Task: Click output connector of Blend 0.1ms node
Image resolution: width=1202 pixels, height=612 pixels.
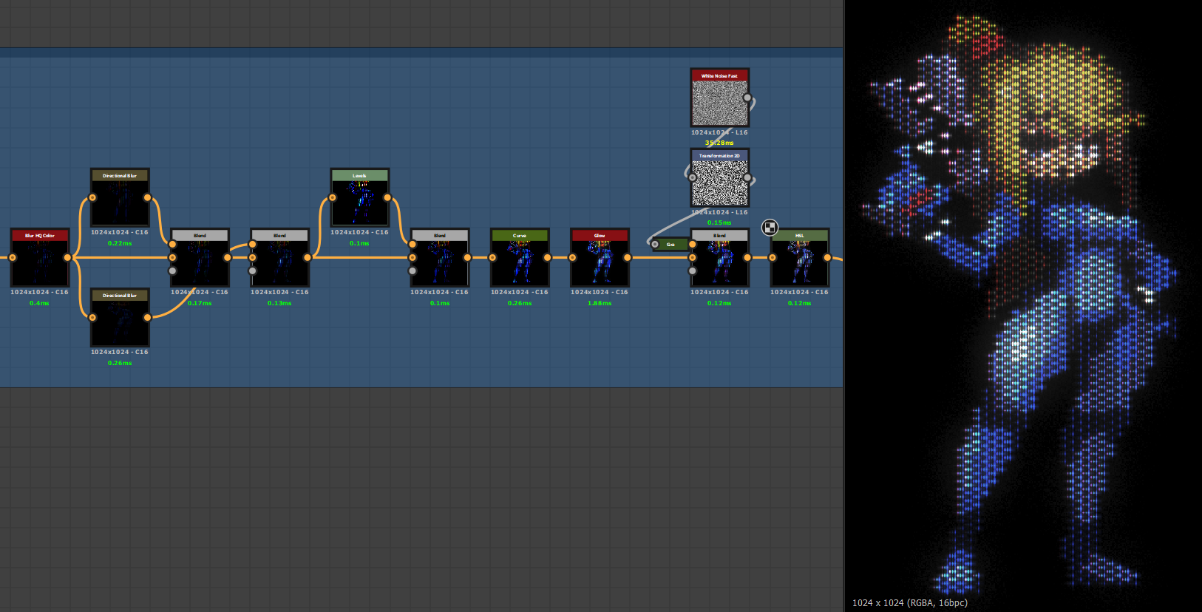Action: pos(467,257)
